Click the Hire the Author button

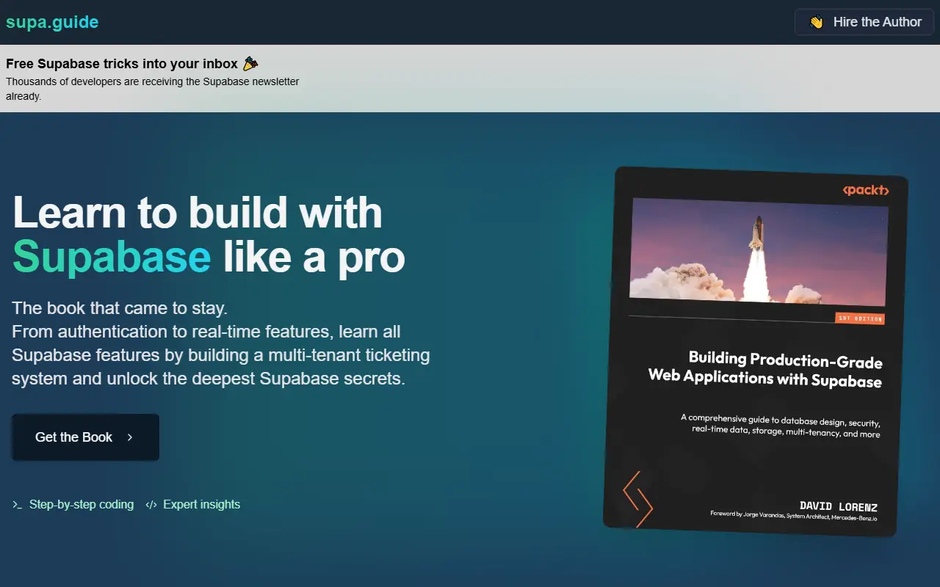tap(864, 22)
